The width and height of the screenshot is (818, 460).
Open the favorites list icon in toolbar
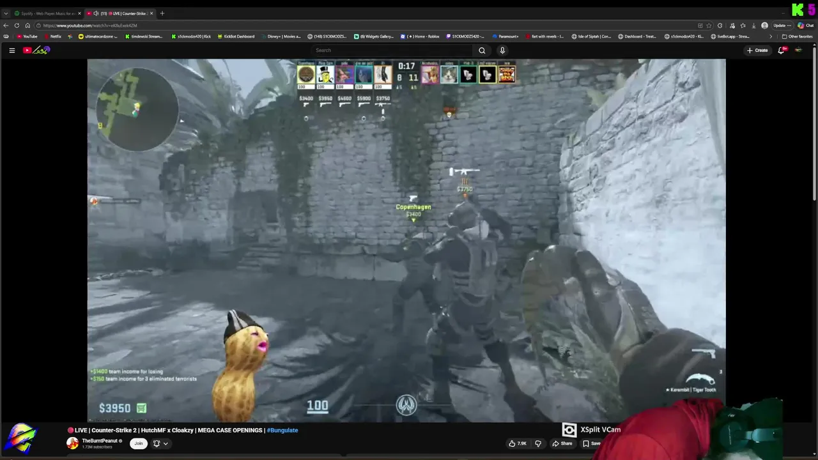coord(743,26)
